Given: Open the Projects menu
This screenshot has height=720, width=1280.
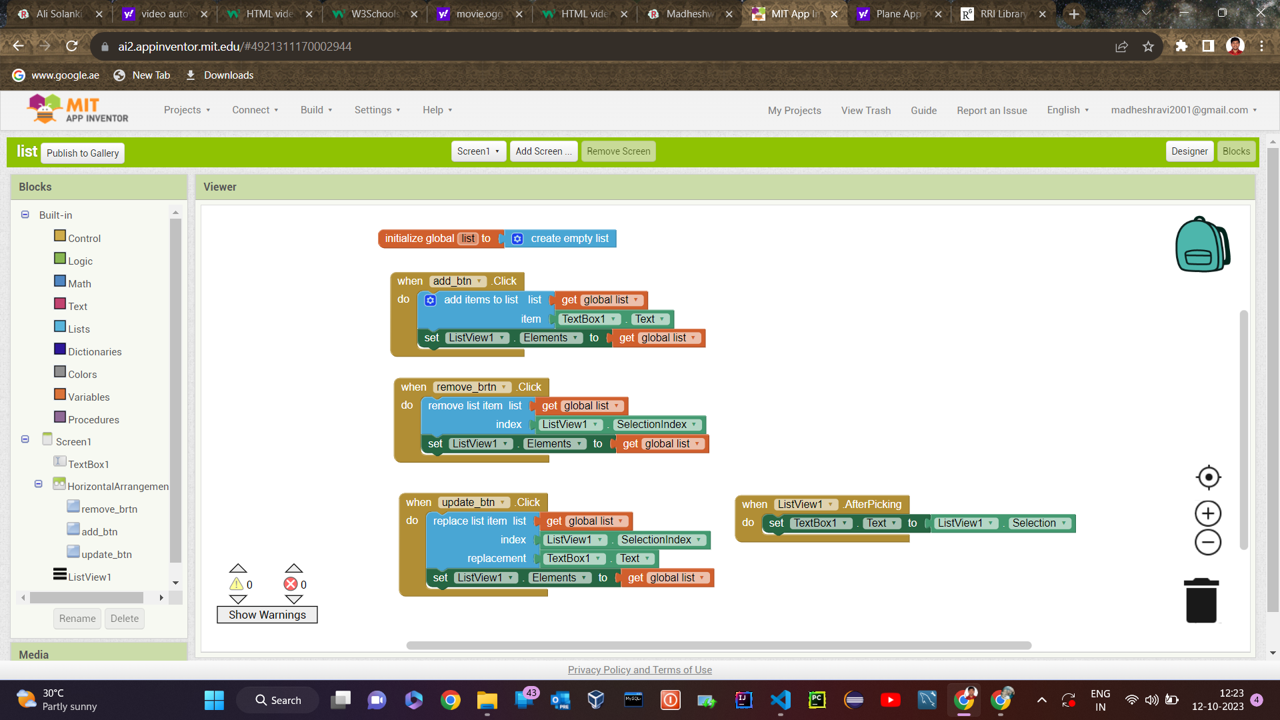Looking at the screenshot, I should point(185,110).
